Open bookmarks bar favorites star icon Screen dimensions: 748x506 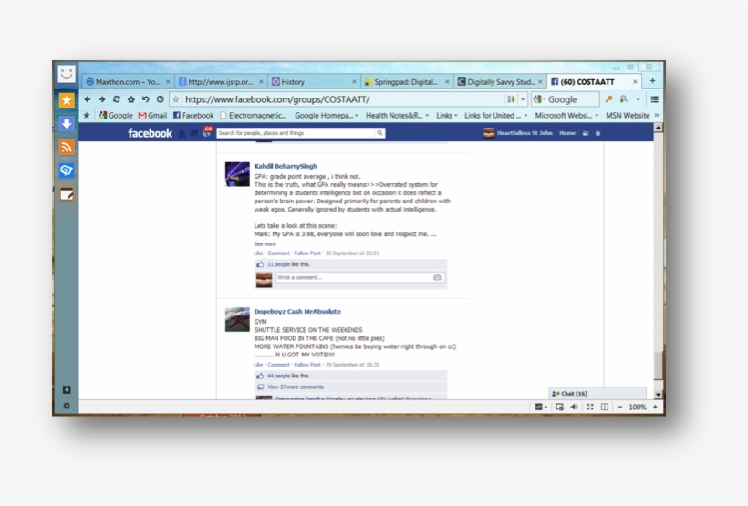(87, 116)
